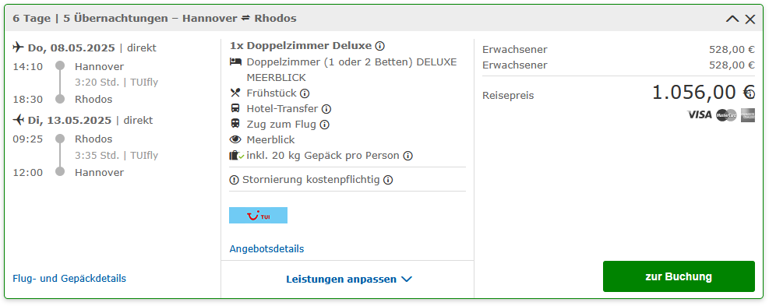Open Angebotsdetails link
This screenshot has width=769, height=306.
(x=266, y=249)
